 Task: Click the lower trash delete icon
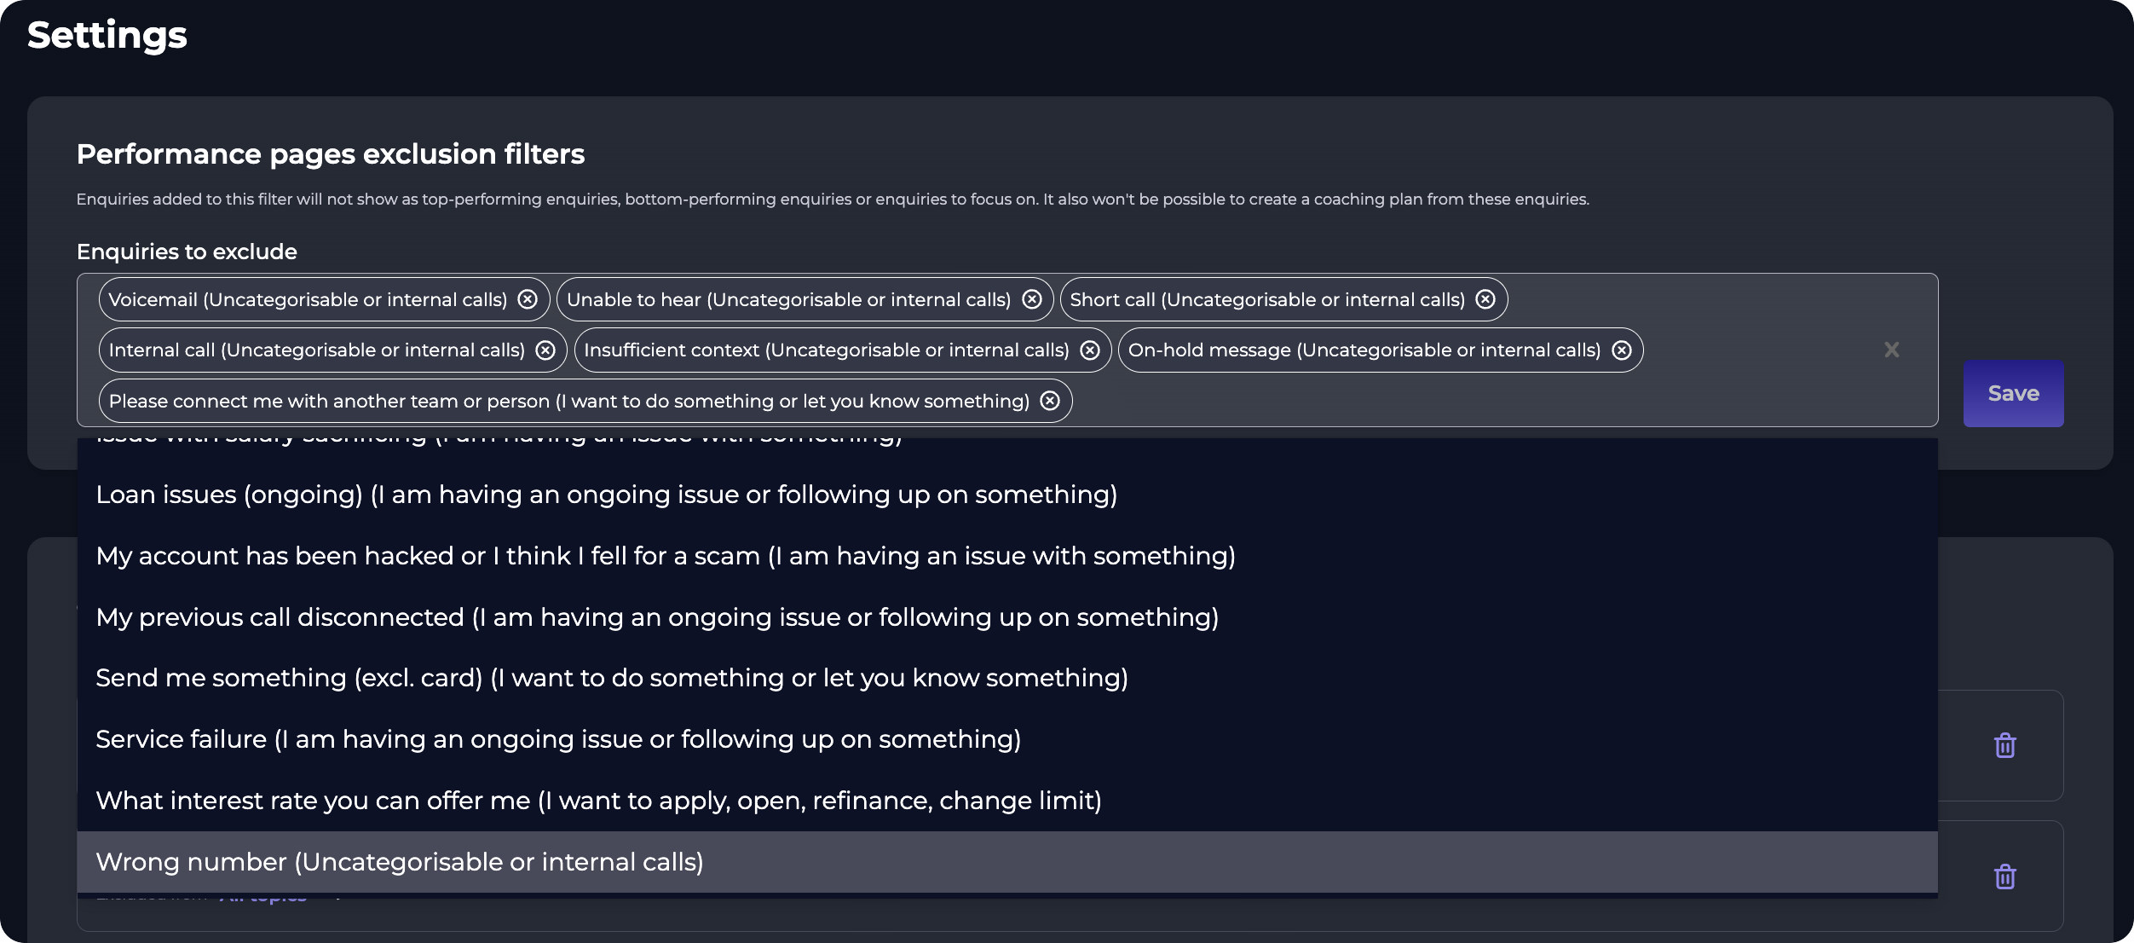coord(2005,876)
